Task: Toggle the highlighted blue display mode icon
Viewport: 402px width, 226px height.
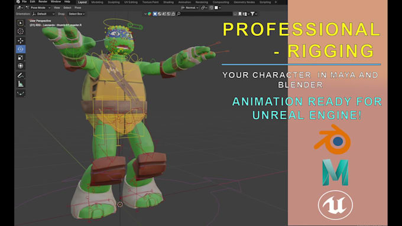Action: click(x=155, y=14)
